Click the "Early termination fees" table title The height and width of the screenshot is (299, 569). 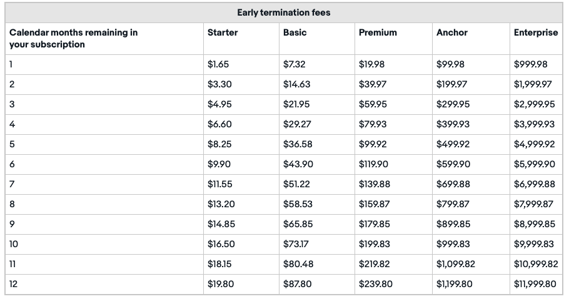point(283,12)
